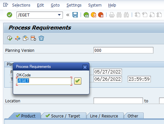Click the red Cancel icon

click(101, 15)
